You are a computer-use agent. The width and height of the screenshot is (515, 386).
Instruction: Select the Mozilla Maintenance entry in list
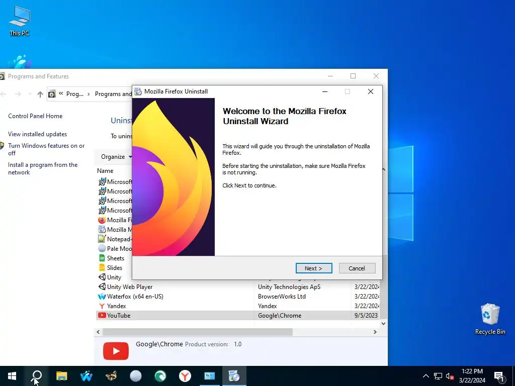pos(115,229)
